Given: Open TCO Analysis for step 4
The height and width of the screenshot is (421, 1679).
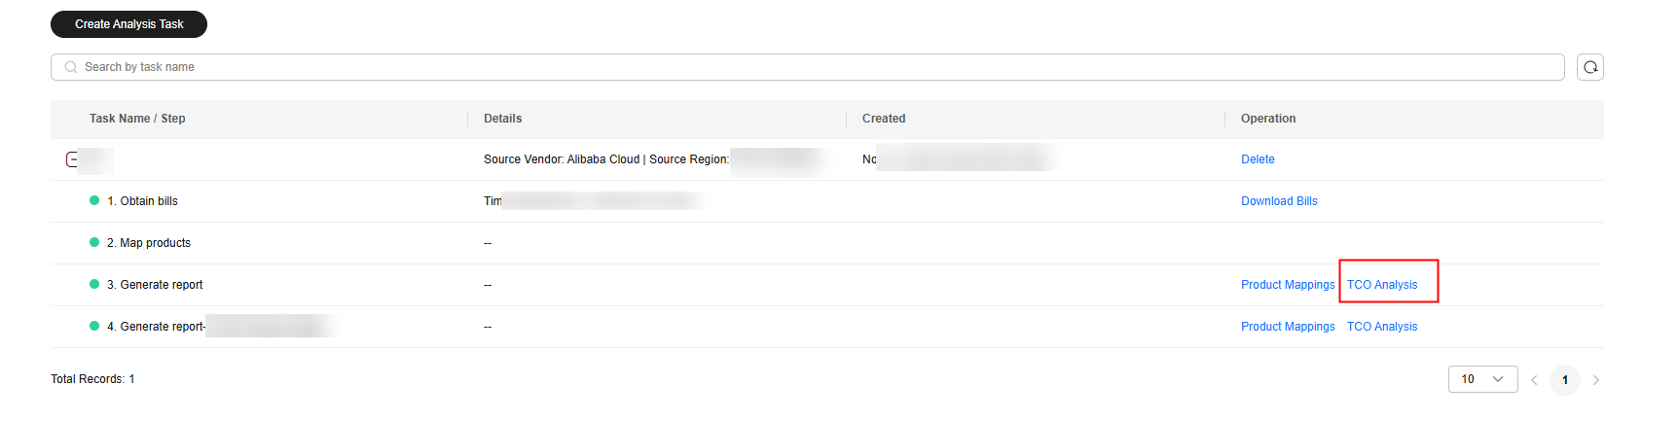Looking at the screenshot, I should tap(1382, 327).
